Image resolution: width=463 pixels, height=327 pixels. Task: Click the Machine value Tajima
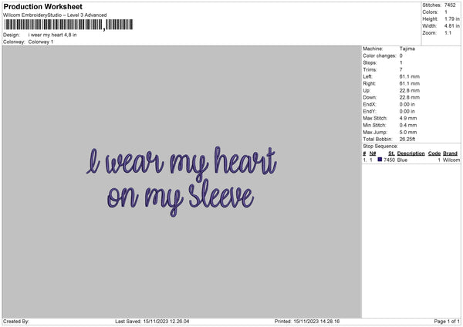click(x=407, y=49)
